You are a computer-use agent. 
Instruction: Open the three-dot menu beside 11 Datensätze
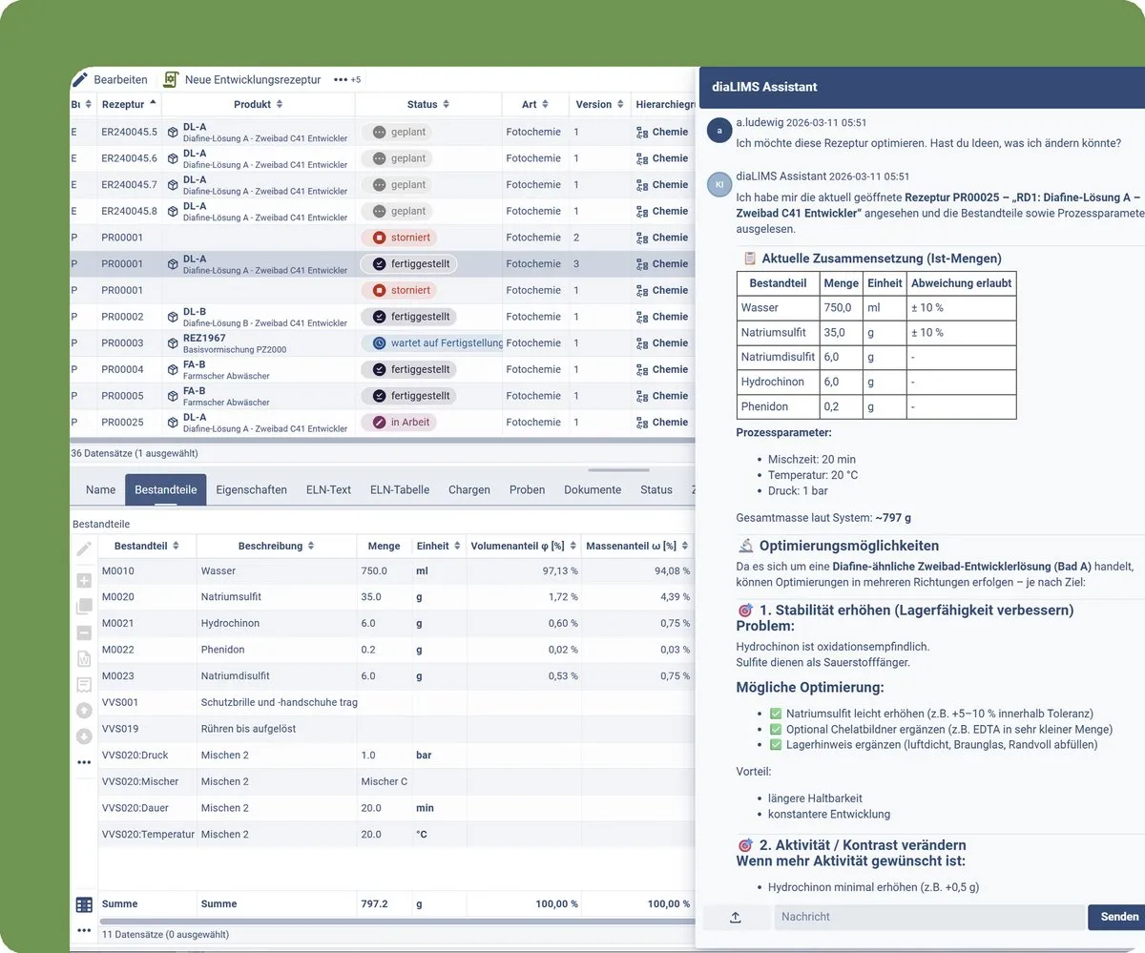(x=84, y=930)
